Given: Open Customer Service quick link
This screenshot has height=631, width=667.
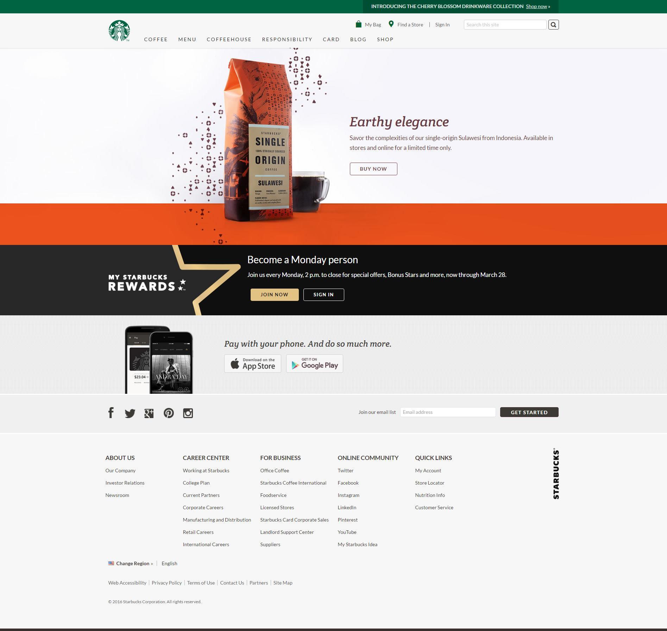Looking at the screenshot, I should click(434, 507).
